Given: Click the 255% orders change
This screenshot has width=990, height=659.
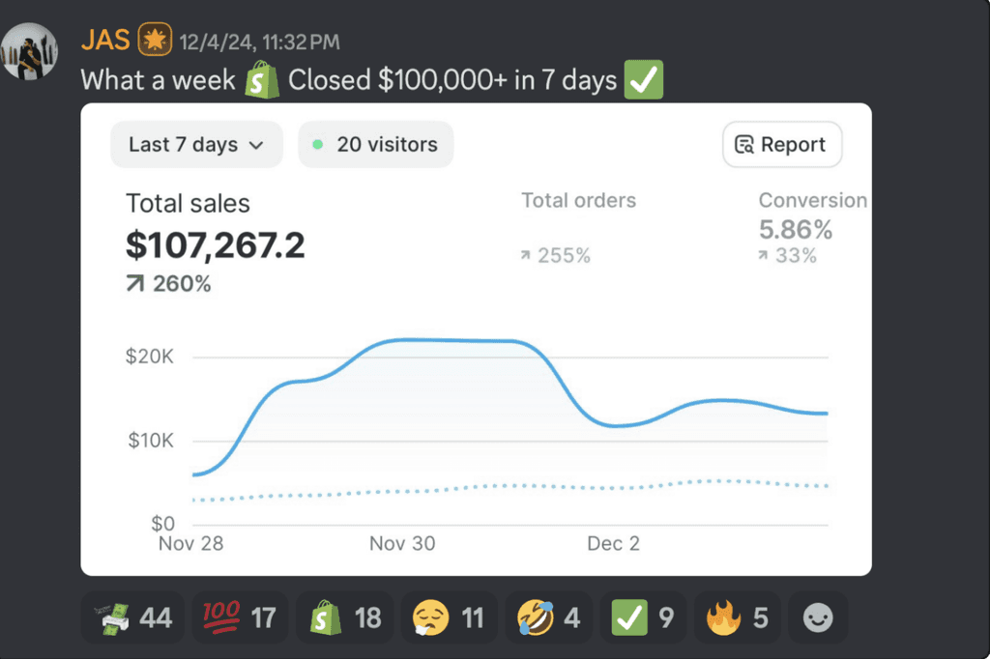Looking at the screenshot, I should (556, 256).
